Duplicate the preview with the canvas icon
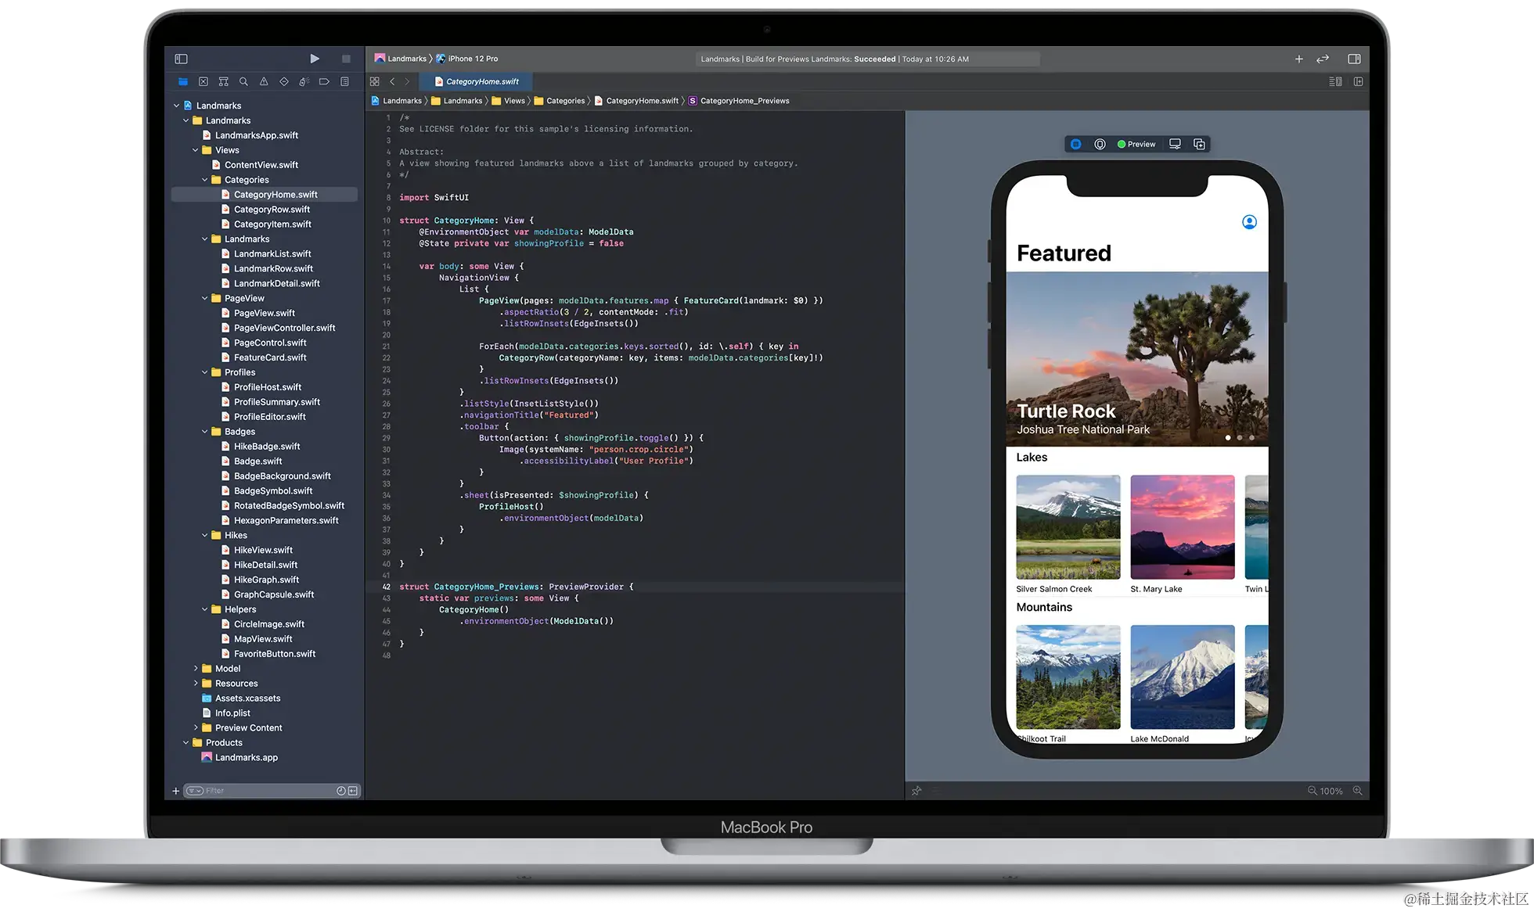The width and height of the screenshot is (1534, 912). pyautogui.click(x=1199, y=144)
